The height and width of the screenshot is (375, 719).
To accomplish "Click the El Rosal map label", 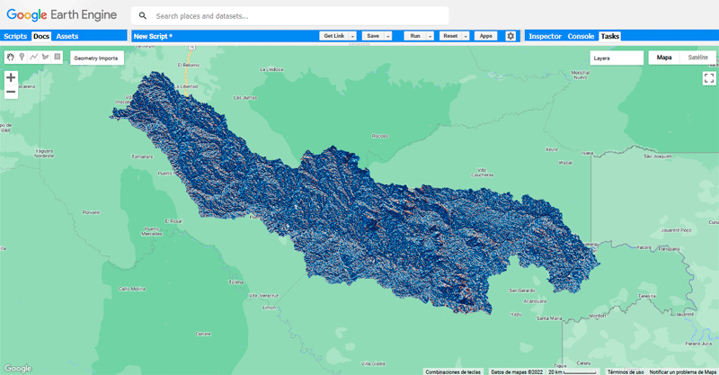I will (x=173, y=221).
